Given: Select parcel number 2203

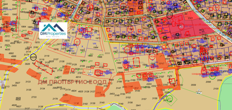Looking at the screenshot, I should pyautogui.click(x=149, y=84).
